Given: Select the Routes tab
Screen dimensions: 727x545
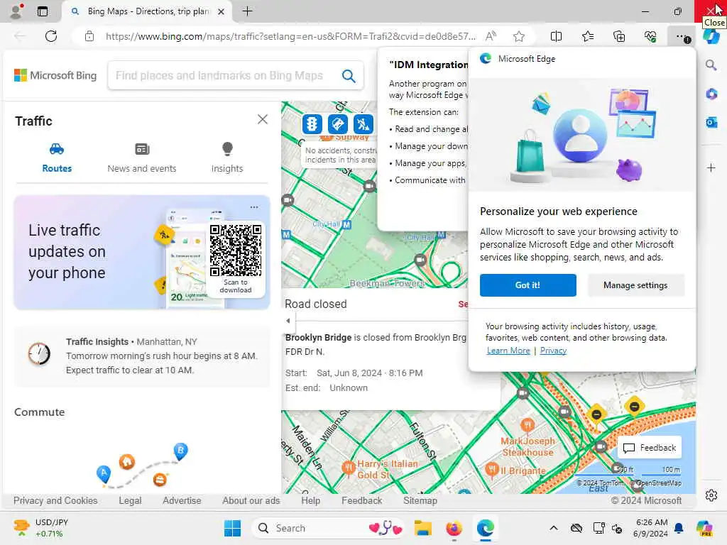Looking at the screenshot, I should point(57,158).
